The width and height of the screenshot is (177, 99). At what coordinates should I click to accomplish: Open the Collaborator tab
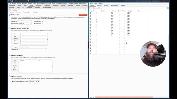coord(47,5)
